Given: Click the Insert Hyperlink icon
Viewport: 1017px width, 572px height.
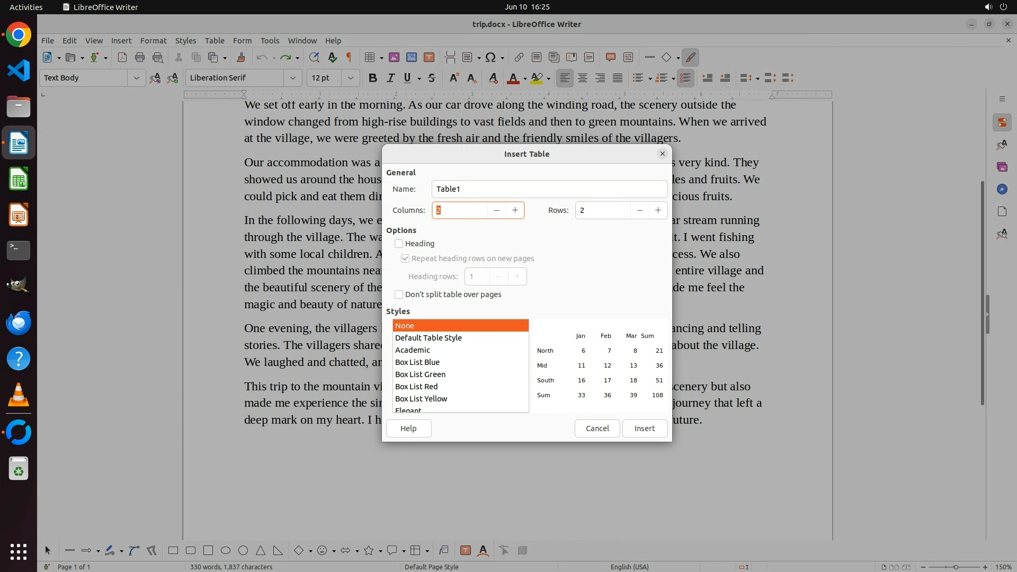Looking at the screenshot, I should tap(519, 57).
